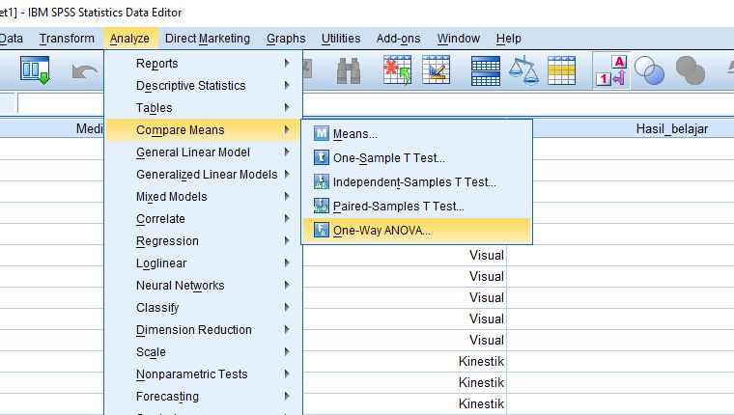
Task: Open the Add-ons menu
Action: pos(398,39)
